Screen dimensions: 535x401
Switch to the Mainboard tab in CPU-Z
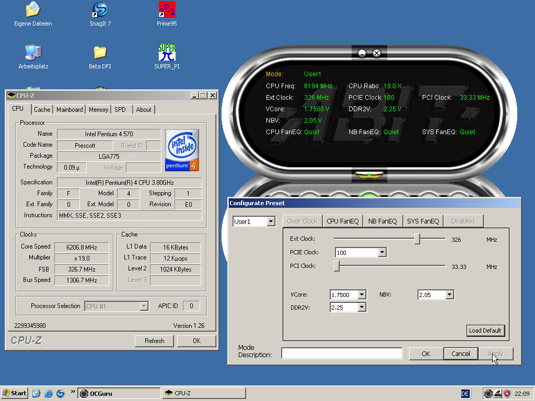(69, 110)
